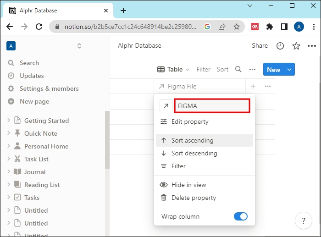The height and width of the screenshot is (237, 321).
Task: Click the sidebar vertical scrollbar
Action: pos(107,140)
